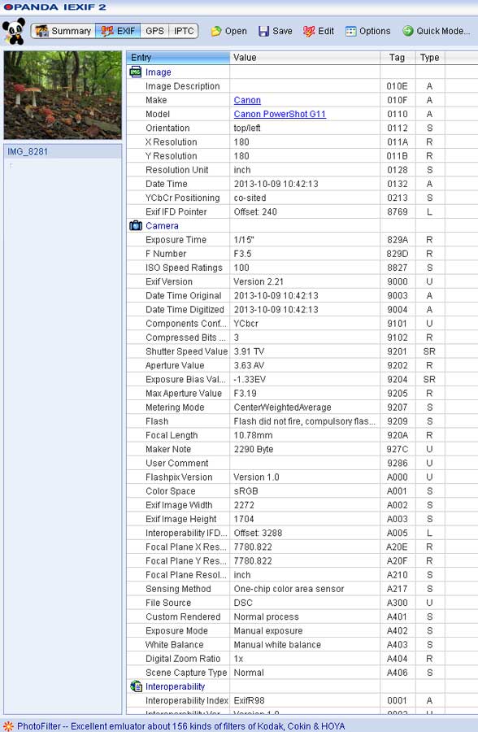Switch to the GPS tab
This screenshot has width=478, height=732.
(x=154, y=31)
